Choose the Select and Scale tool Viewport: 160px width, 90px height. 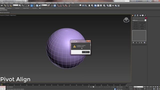point(37,5)
